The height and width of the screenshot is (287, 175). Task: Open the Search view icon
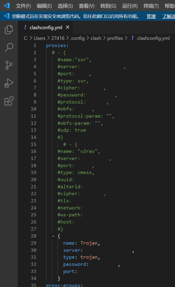9,47
